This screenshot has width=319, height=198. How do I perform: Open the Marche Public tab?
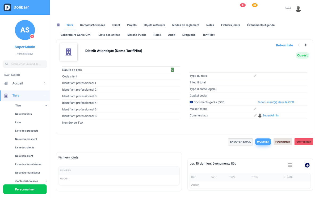pyautogui.click(x=137, y=35)
